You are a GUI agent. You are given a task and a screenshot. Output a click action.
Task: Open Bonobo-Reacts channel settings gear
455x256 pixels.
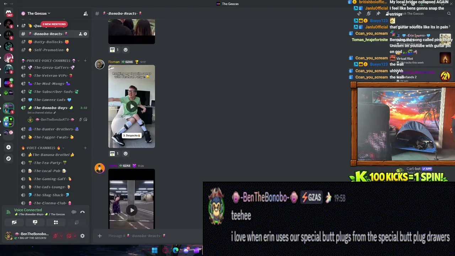click(x=85, y=34)
